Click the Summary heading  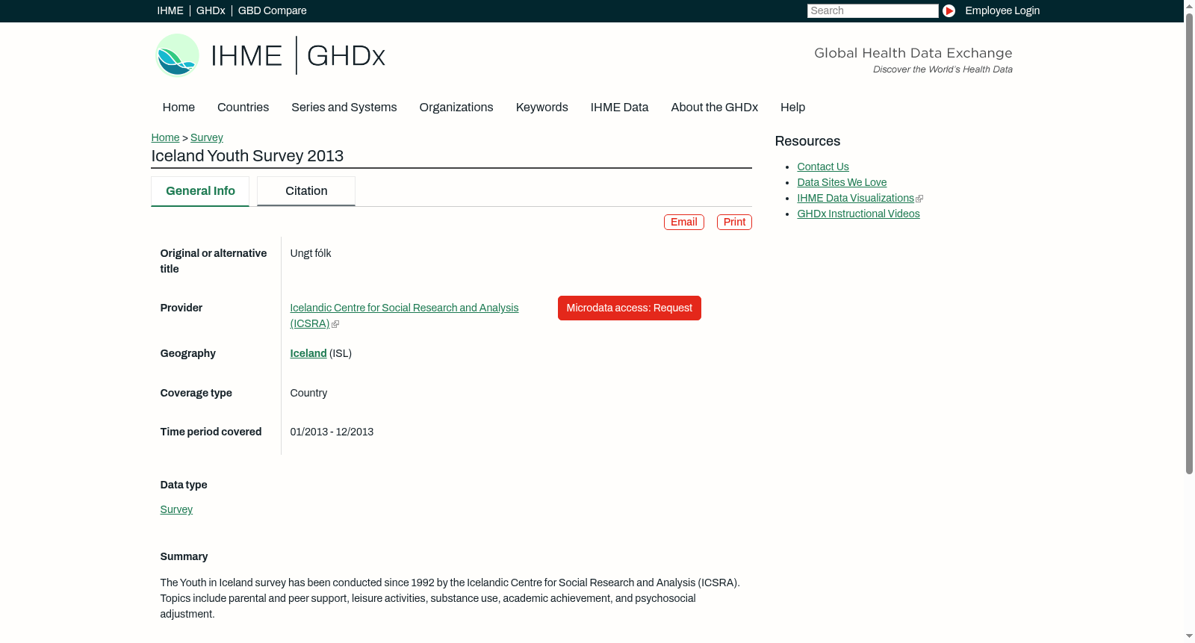(x=184, y=556)
